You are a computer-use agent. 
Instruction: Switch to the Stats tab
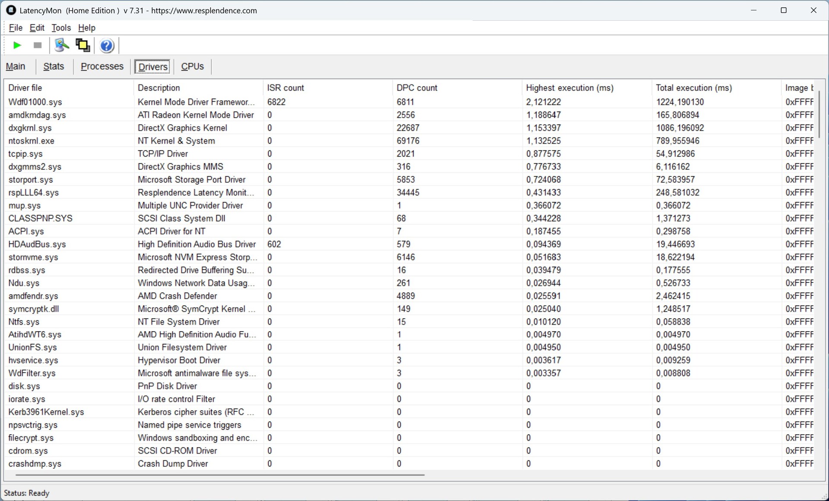click(x=54, y=66)
